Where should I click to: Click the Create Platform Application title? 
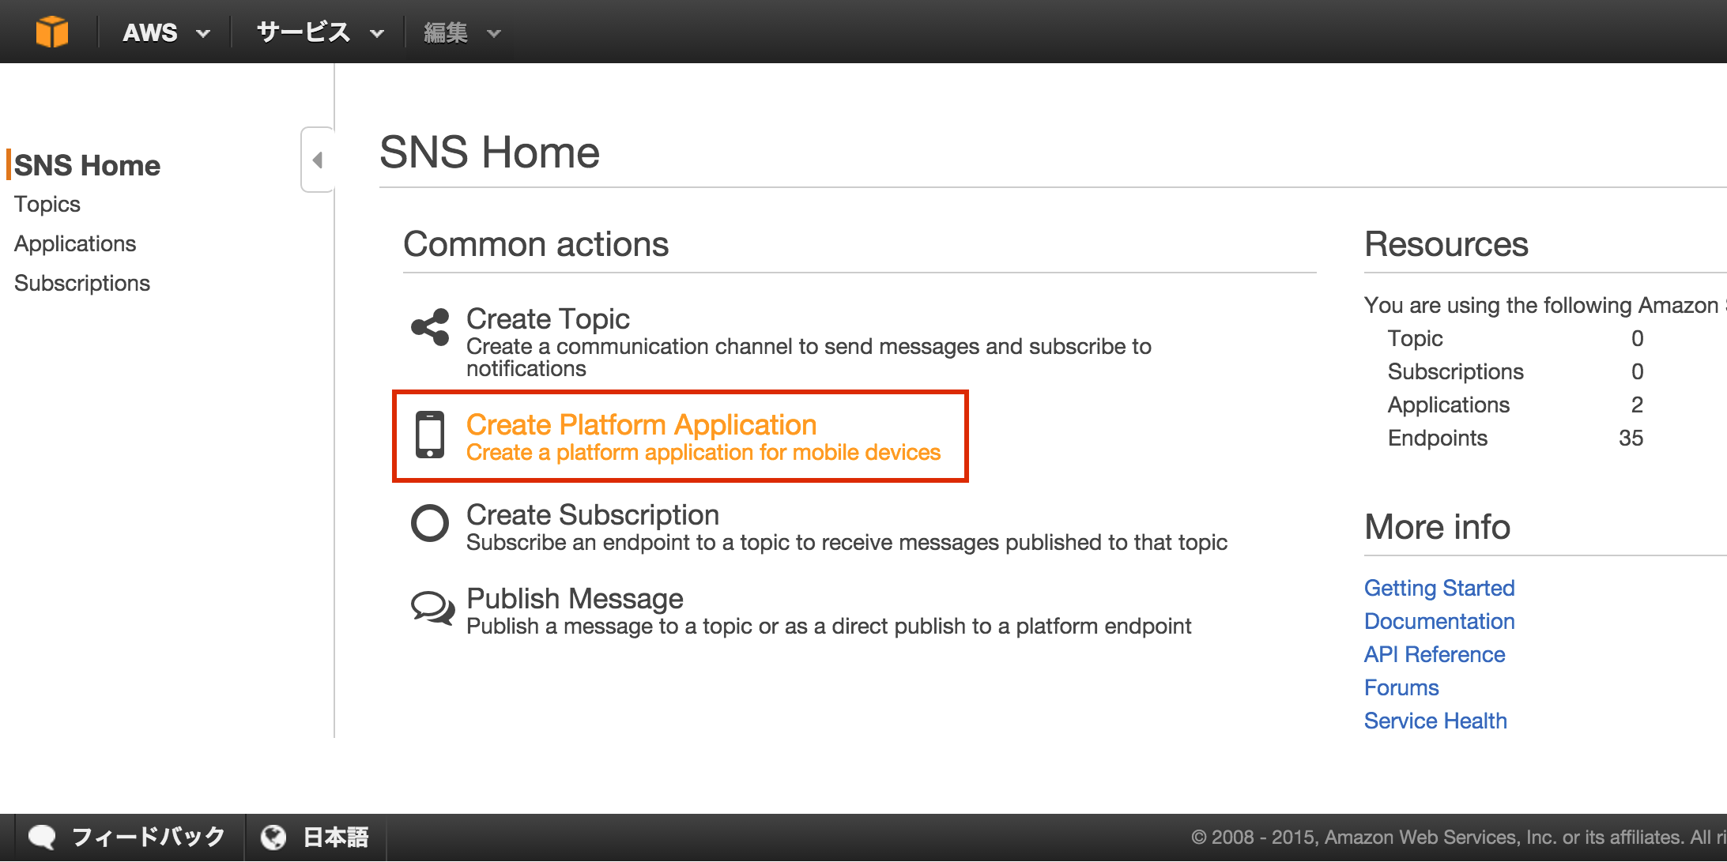pyautogui.click(x=641, y=424)
